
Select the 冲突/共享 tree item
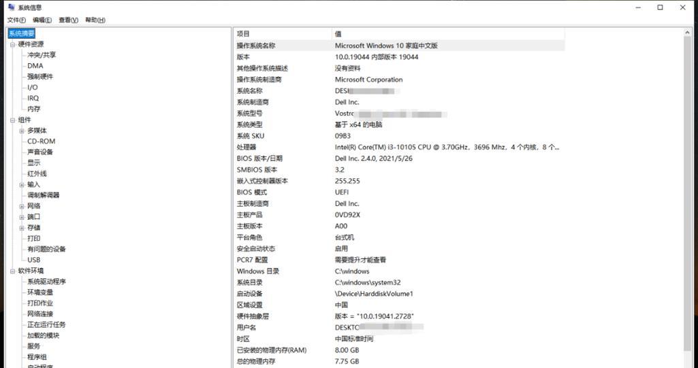pos(42,55)
